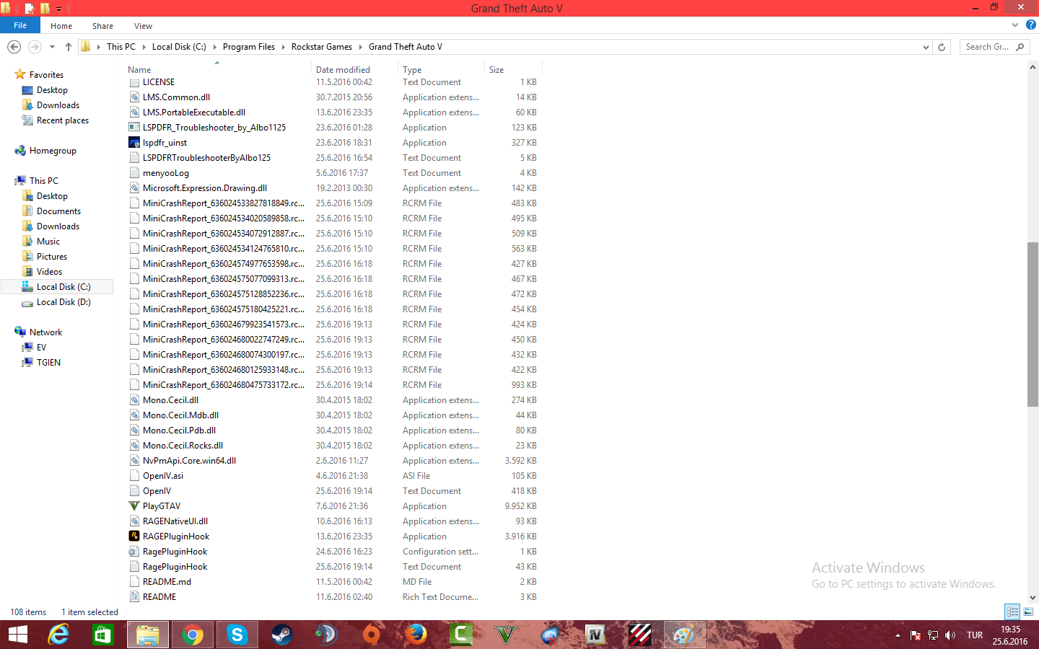Image resolution: width=1039 pixels, height=649 pixels.
Task: Select the LICENSE text document icon
Action: 134,82
